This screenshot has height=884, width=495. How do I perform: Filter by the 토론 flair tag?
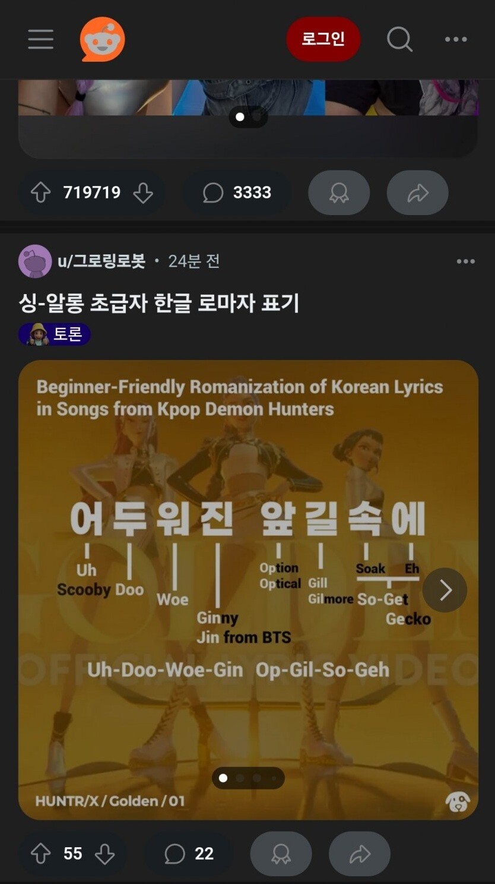55,334
